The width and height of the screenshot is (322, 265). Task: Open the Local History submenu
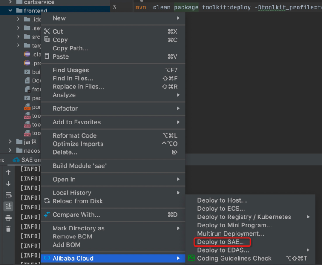click(x=113, y=193)
